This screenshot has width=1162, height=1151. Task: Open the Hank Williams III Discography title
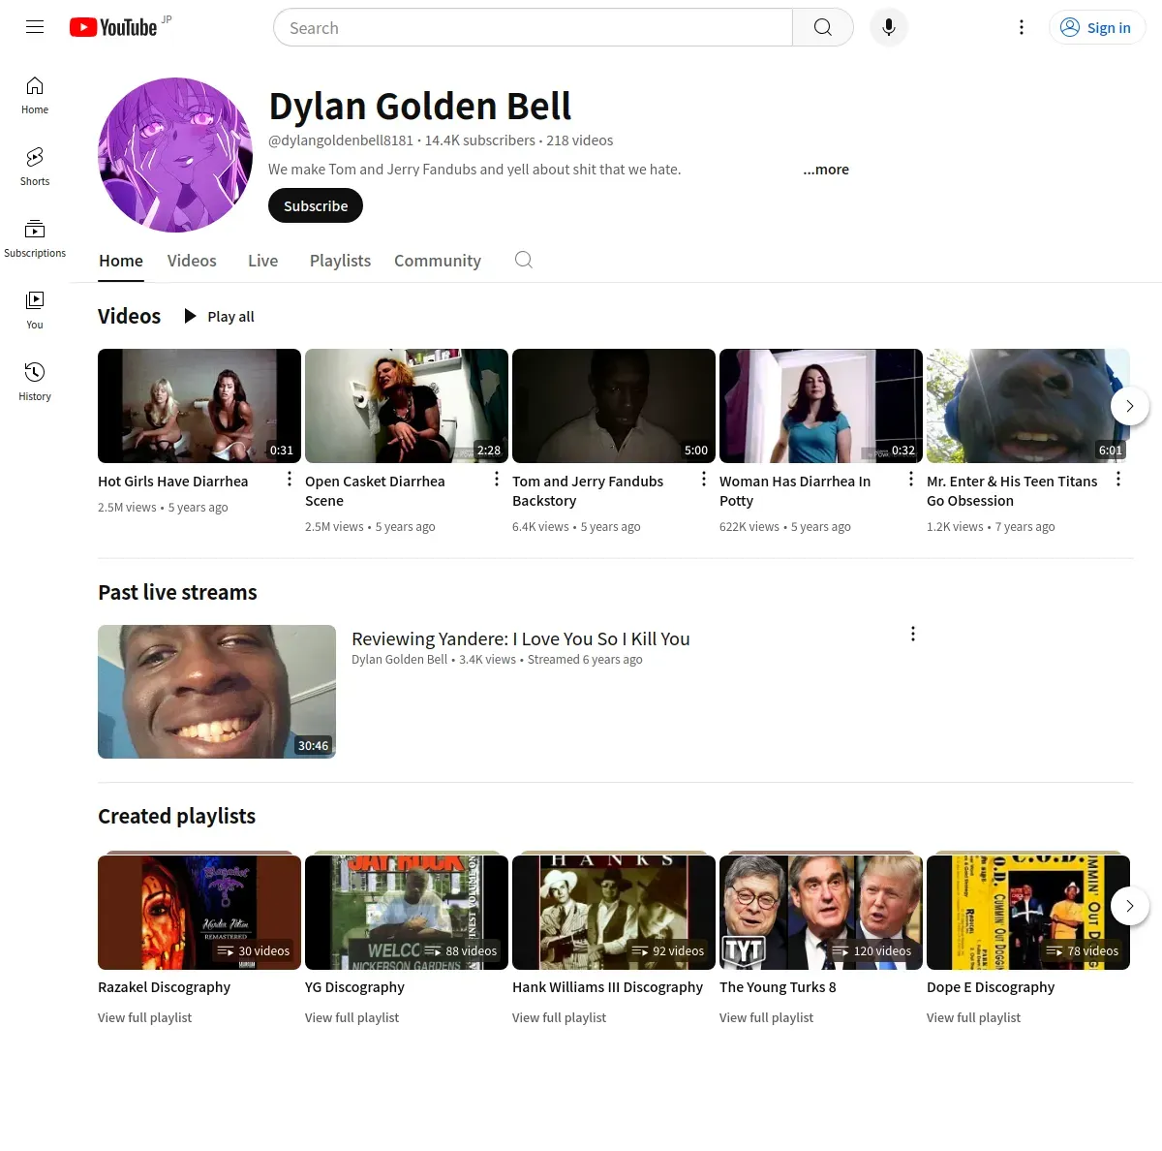coord(607,987)
